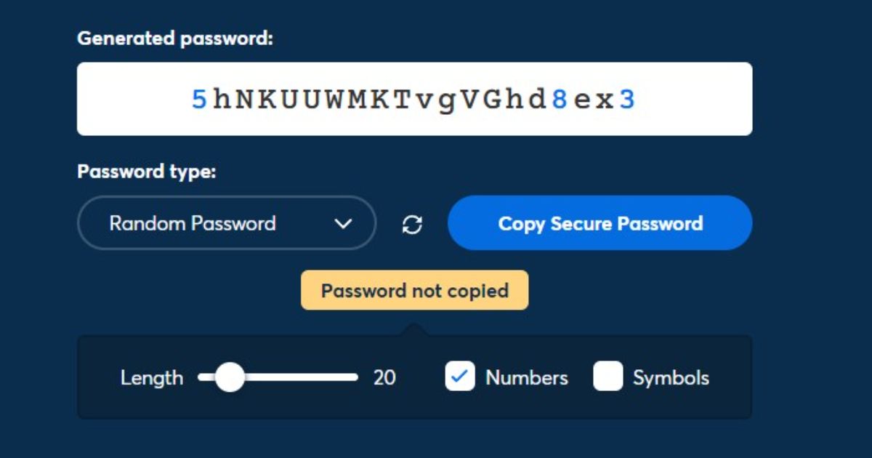Enable the Symbols checkbox
Image resolution: width=872 pixels, height=458 pixels.
pos(608,377)
